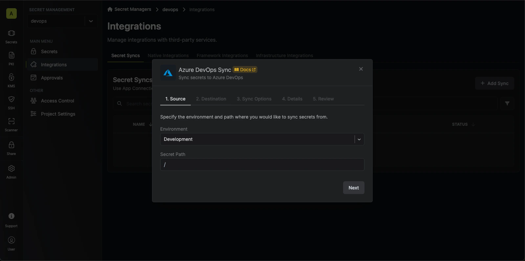Screen dimensions: 525x261
Task: Focus the Search secret syncs field
Action: tap(305, 103)
